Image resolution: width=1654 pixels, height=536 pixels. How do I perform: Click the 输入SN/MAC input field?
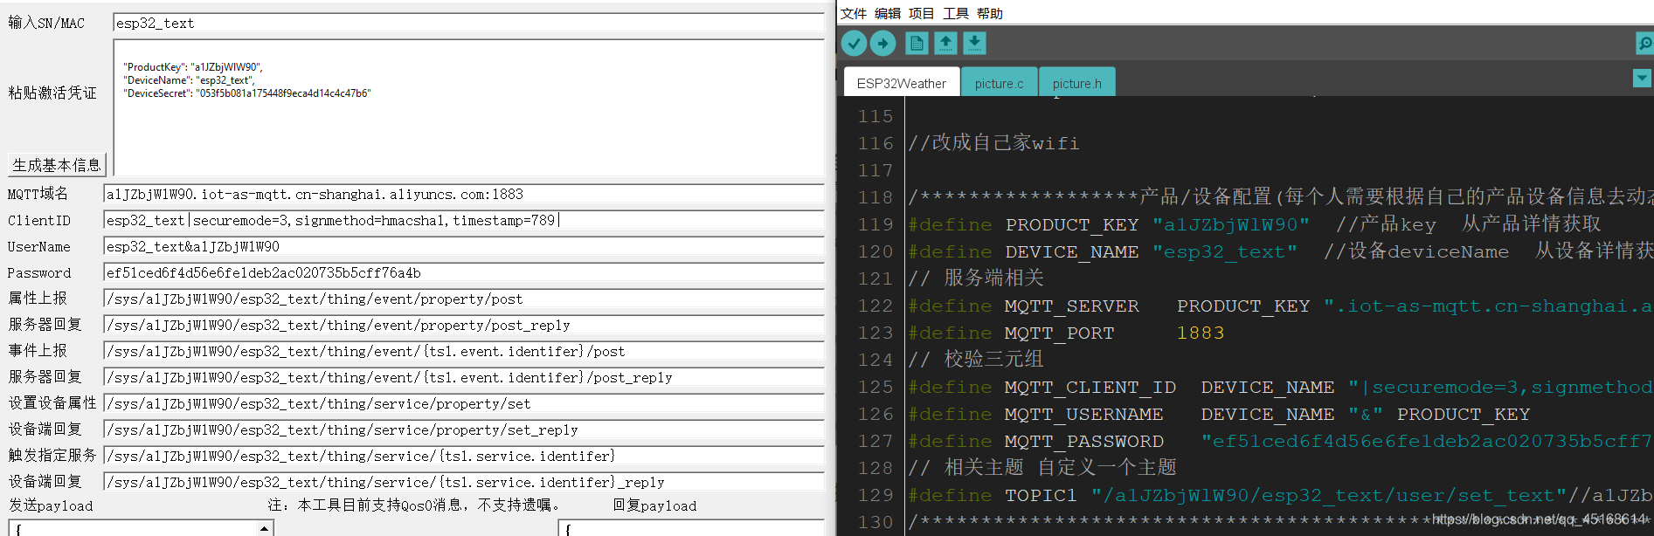[468, 24]
